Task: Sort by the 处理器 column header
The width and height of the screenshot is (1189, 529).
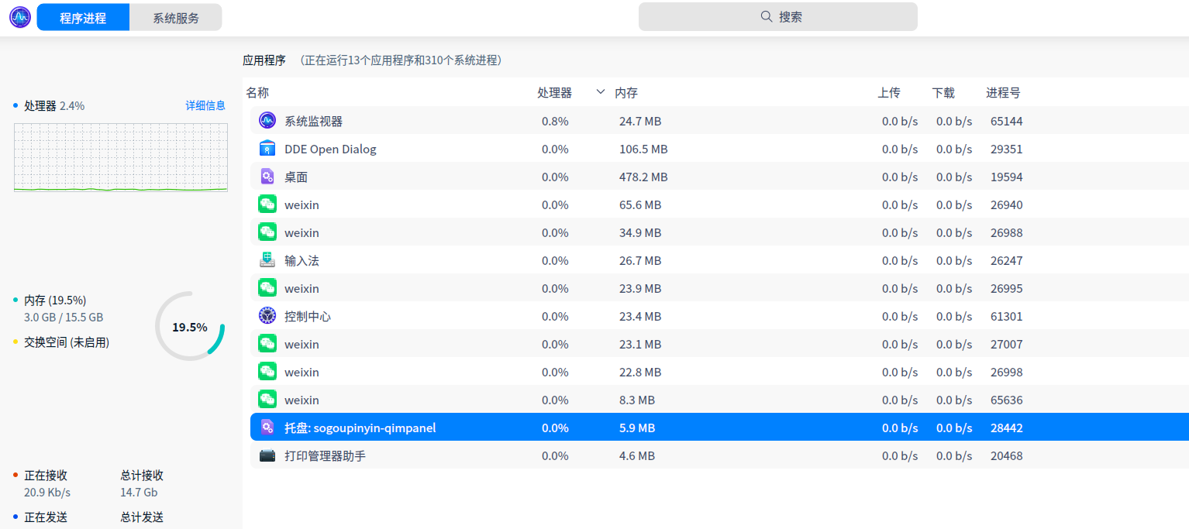Action: [554, 93]
